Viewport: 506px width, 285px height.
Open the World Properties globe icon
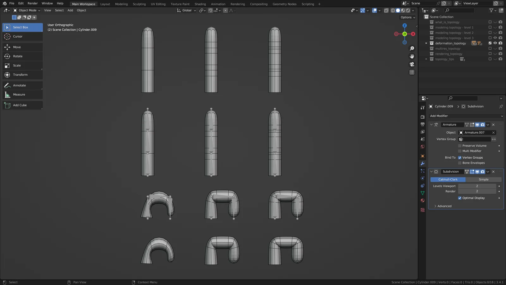pos(423,147)
